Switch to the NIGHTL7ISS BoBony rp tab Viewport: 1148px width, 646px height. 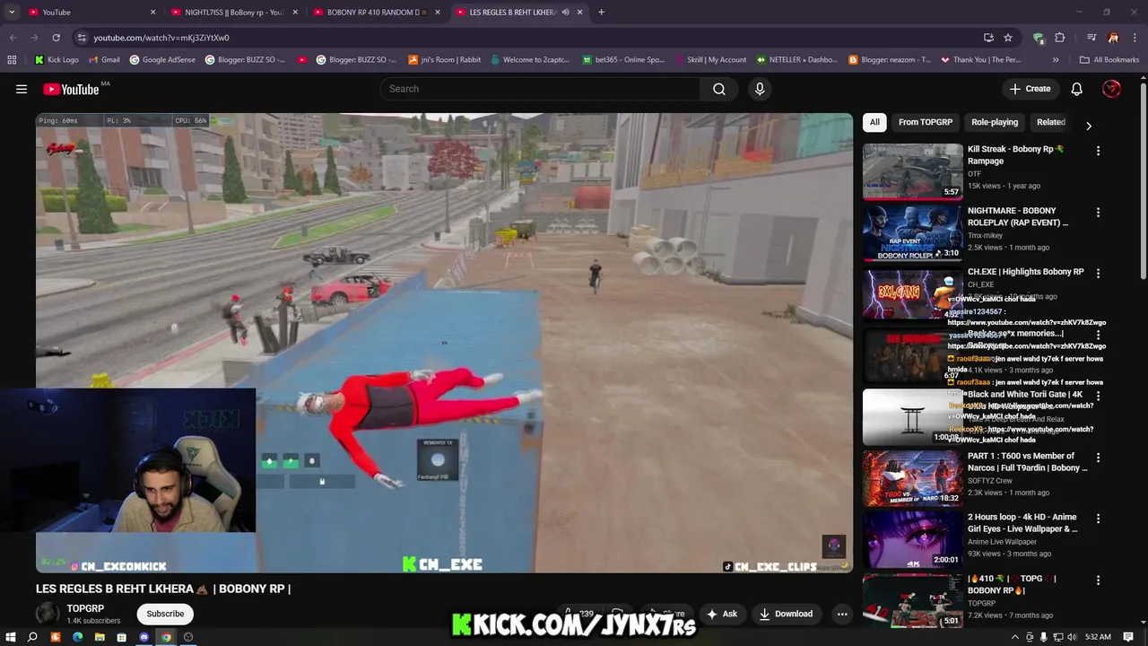coord(233,13)
